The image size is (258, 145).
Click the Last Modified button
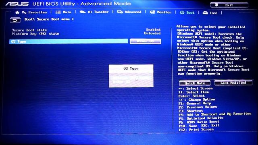233,83
